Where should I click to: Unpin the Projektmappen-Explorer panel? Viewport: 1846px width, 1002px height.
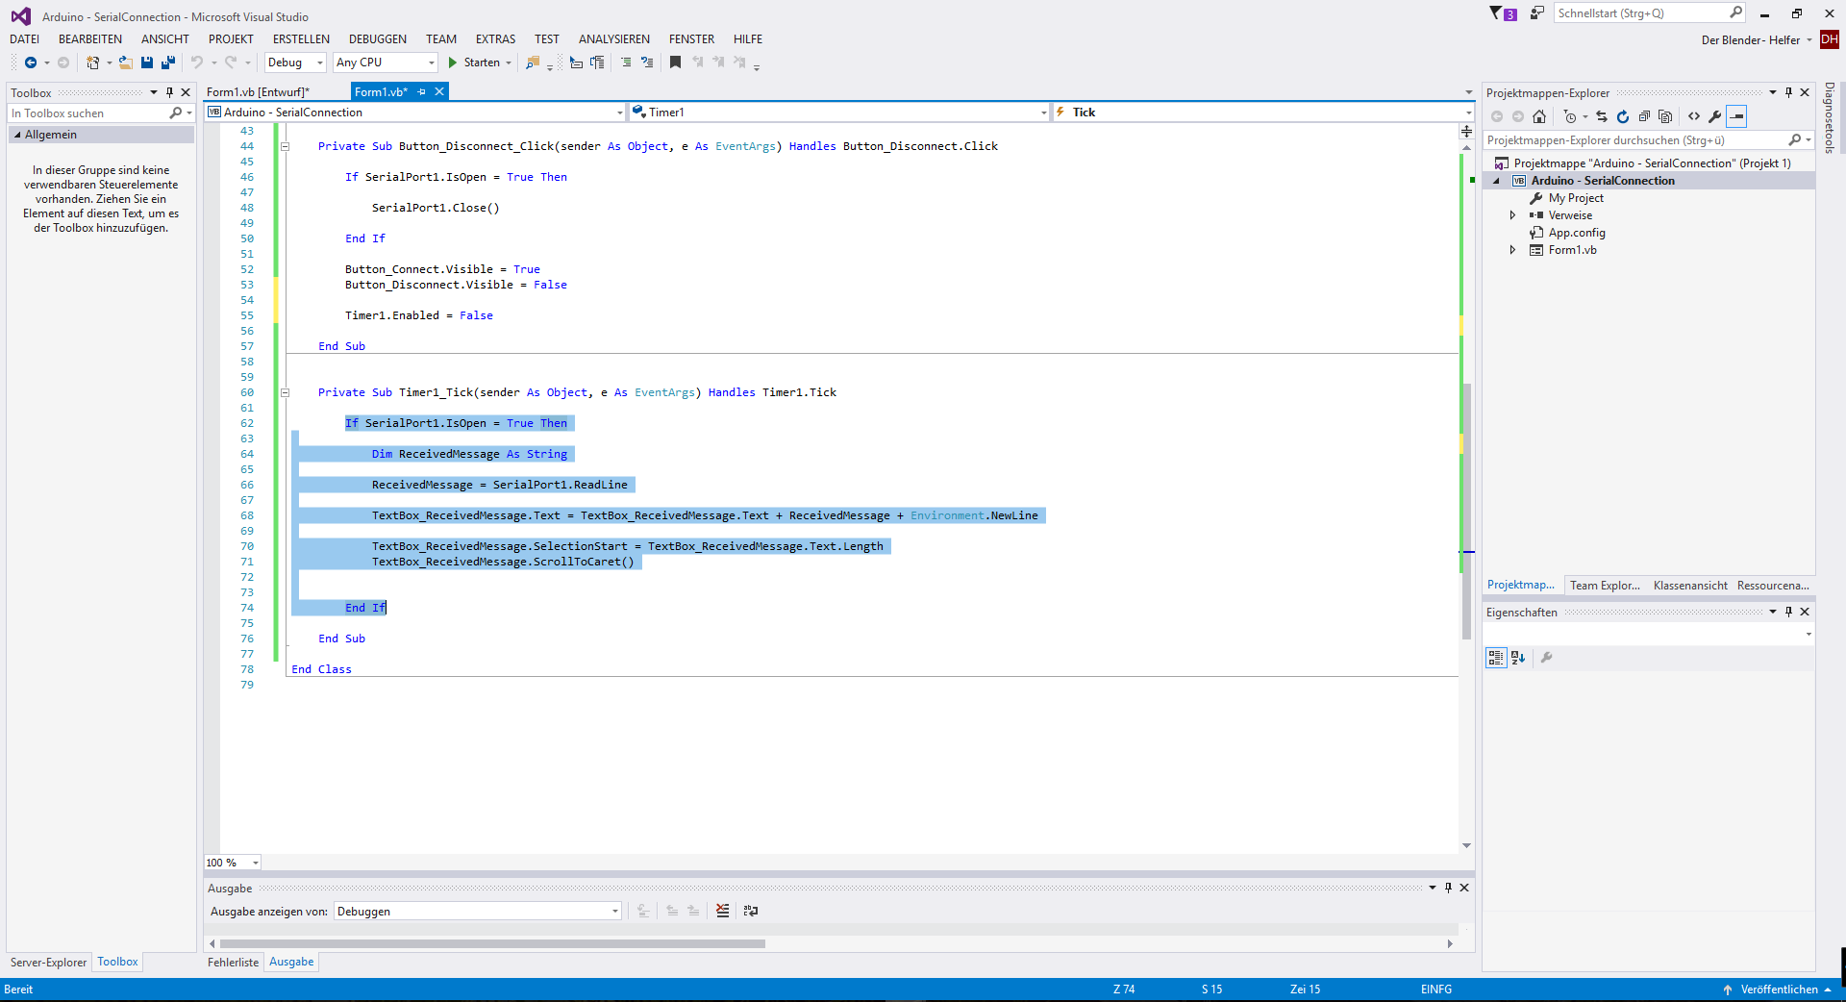(x=1788, y=91)
